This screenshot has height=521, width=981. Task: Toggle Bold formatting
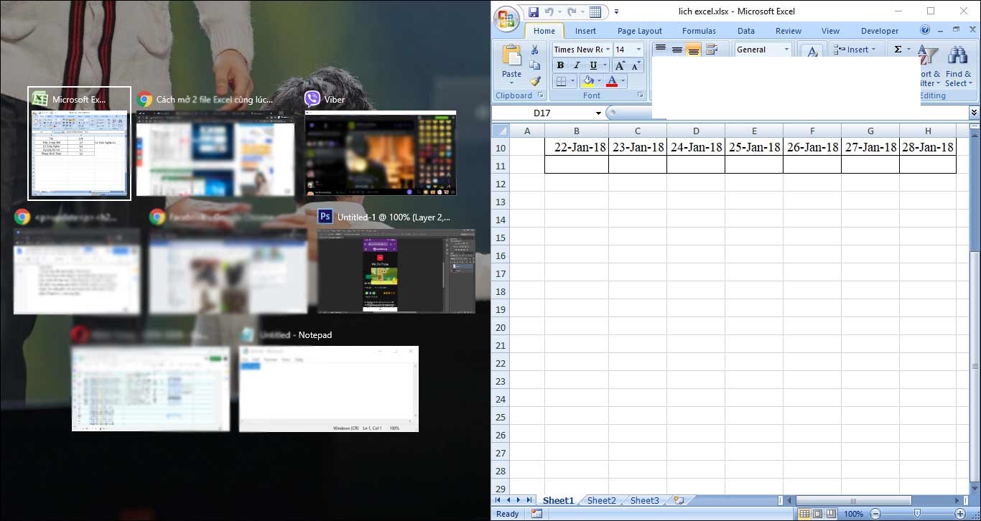[560, 65]
